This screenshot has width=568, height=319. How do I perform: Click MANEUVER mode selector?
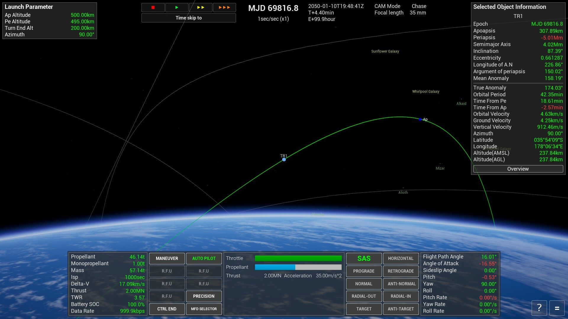pyautogui.click(x=167, y=258)
